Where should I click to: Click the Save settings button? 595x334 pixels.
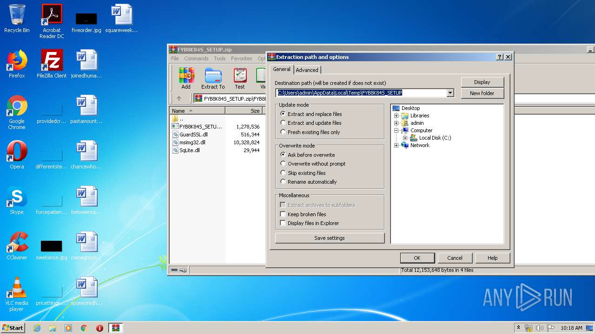click(x=330, y=238)
